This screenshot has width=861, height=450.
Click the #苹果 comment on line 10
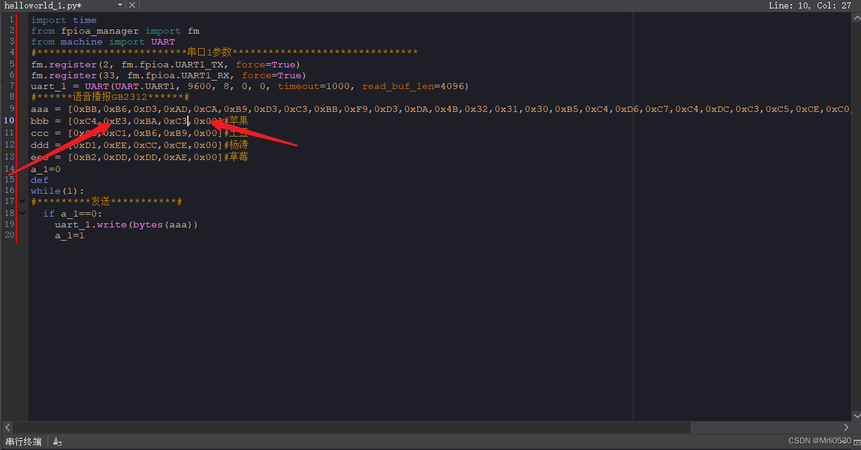[x=236, y=121]
